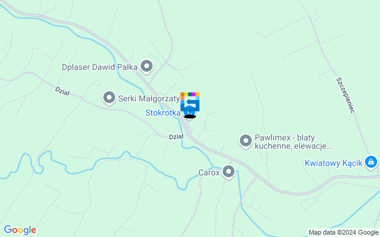Open the Pawlimex - blaty kuchenne label

click(293, 142)
